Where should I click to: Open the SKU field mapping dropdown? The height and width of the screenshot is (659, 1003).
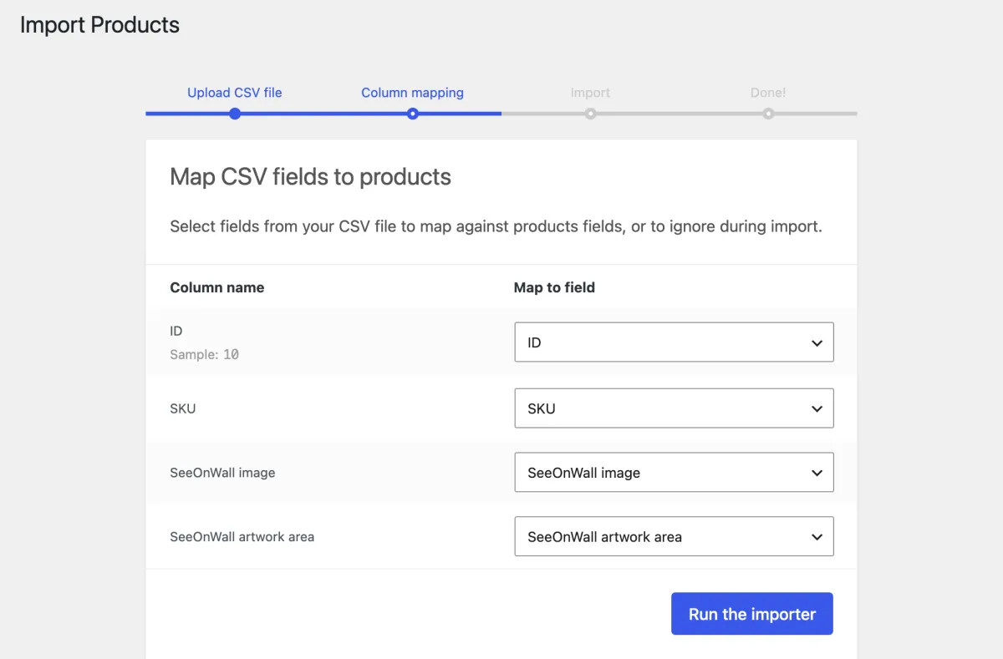point(674,408)
